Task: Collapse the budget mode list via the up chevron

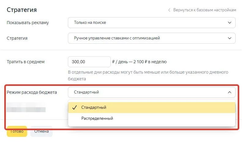Action: 229,92
